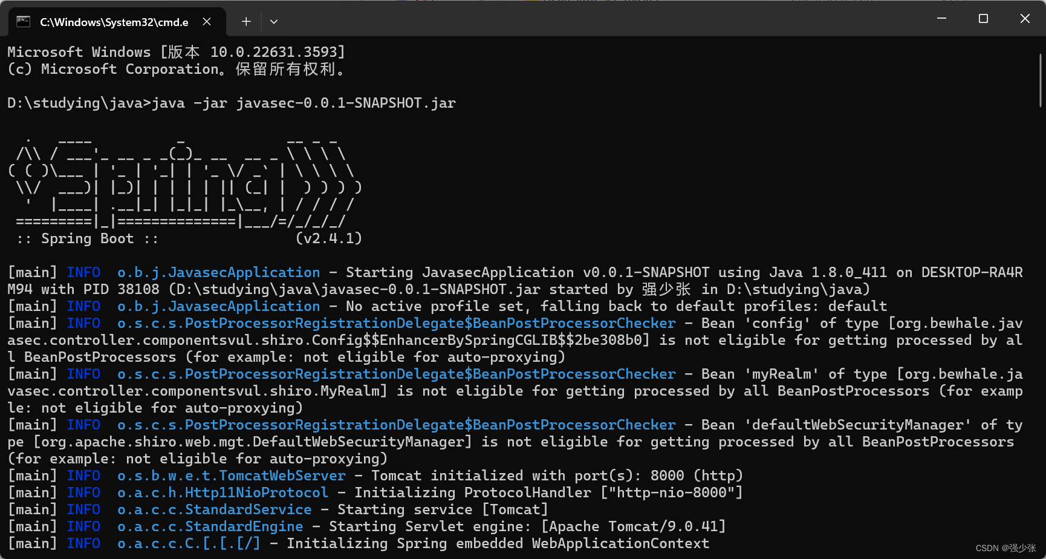The height and width of the screenshot is (559, 1046).
Task: Click 'Starting Servlet engine' log message
Action: click(x=527, y=526)
